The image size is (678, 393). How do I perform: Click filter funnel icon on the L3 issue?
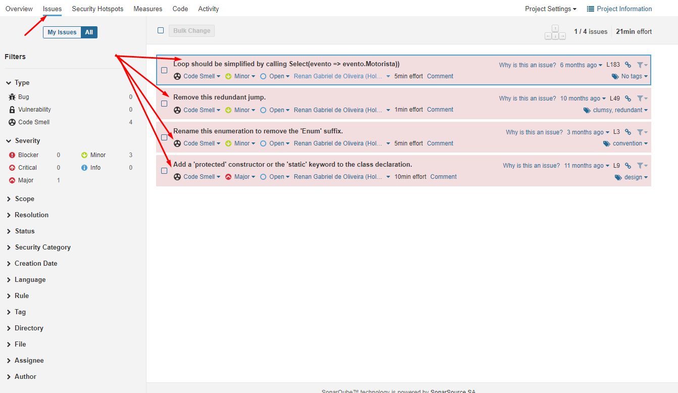(640, 132)
